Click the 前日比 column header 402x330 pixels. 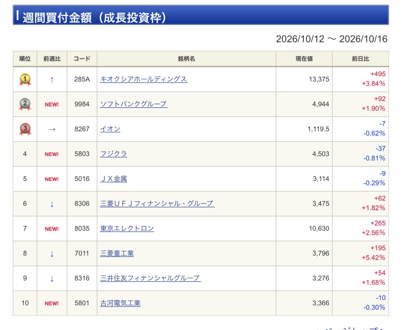[360, 59]
